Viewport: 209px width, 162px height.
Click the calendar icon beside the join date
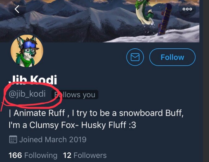pyautogui.click(x=13, y=139)
